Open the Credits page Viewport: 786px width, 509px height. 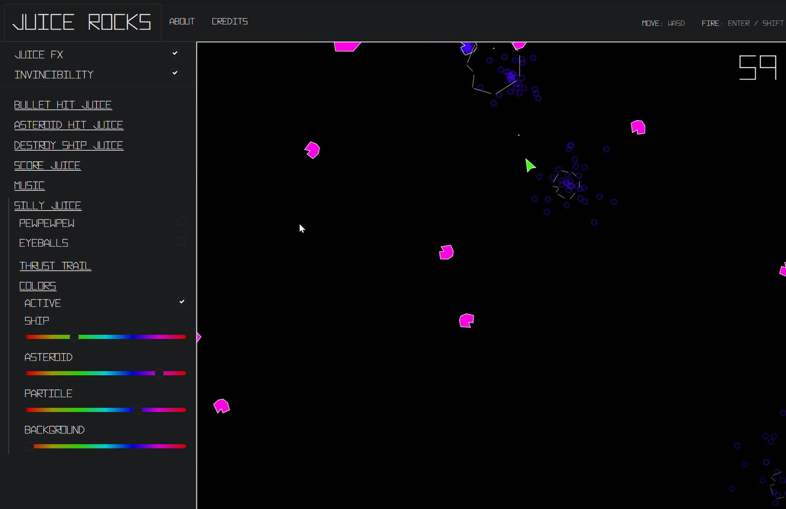230,21
